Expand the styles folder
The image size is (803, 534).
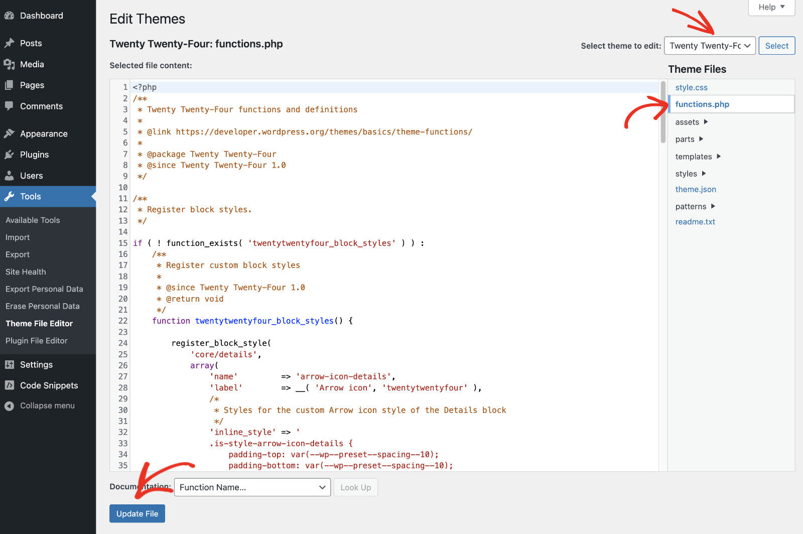(690, 174)
